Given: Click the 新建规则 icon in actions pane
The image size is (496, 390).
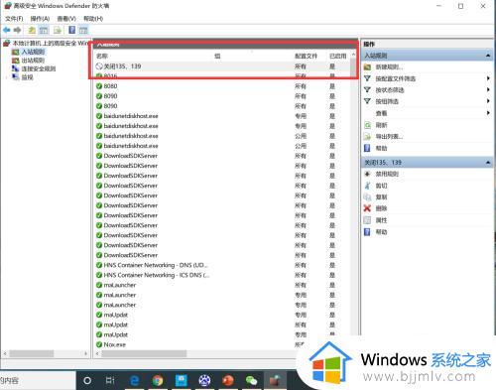Looking at the screenshot, I should 367,67.
